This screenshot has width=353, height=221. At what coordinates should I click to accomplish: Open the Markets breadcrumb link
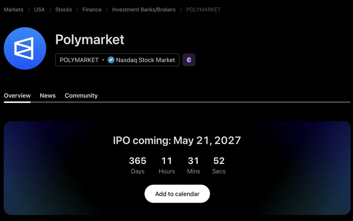tap(14, 9)
